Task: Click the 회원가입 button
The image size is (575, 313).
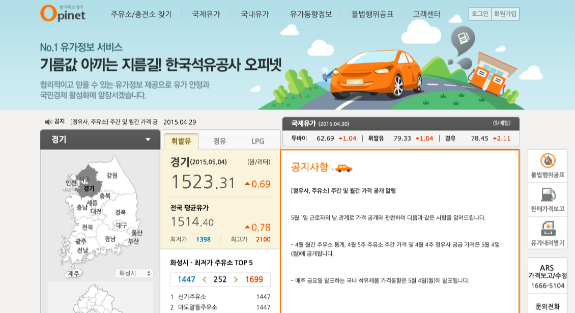Action: pyautogui.click(x=505, y=14)
